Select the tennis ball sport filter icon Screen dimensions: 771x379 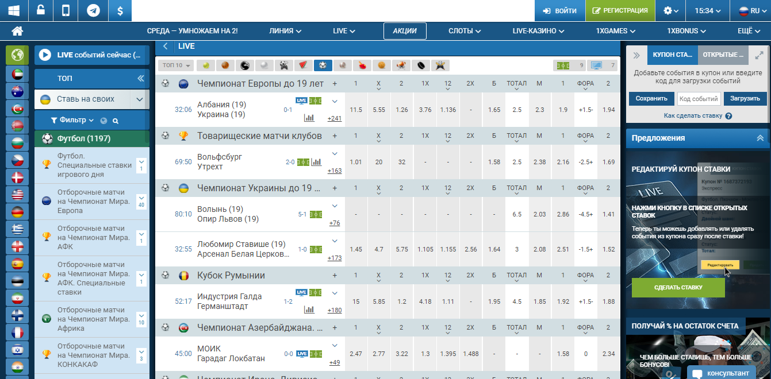[206, 65]
